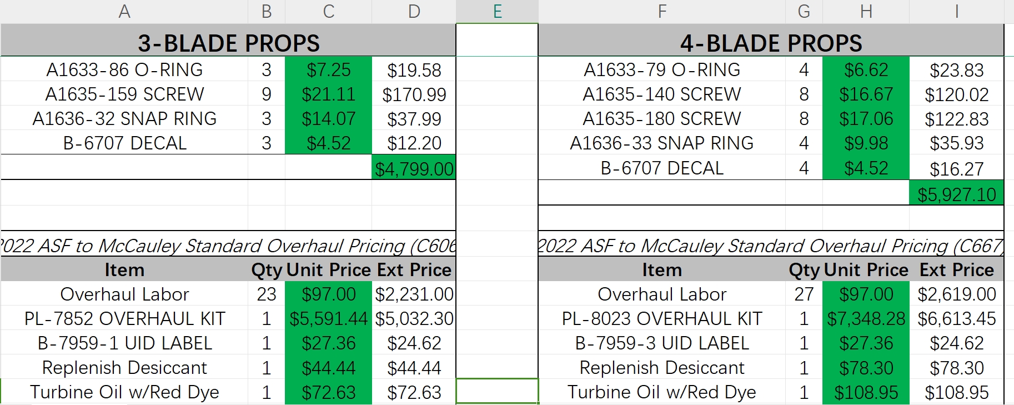Click the $4,799.00 total cell
1014x405 pixels.
414,168
